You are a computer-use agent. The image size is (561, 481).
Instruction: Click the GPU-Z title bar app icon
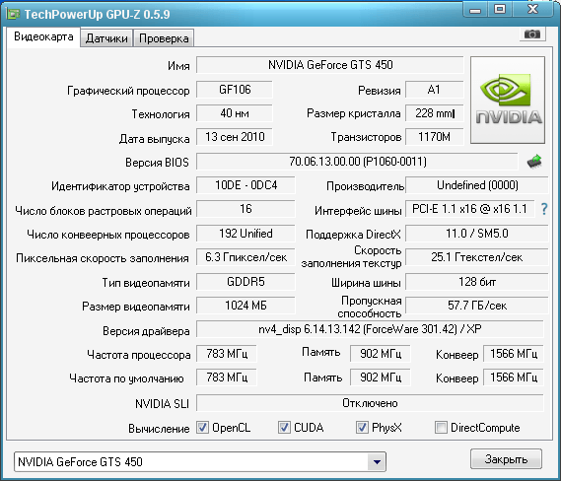[x=13, y=15]
